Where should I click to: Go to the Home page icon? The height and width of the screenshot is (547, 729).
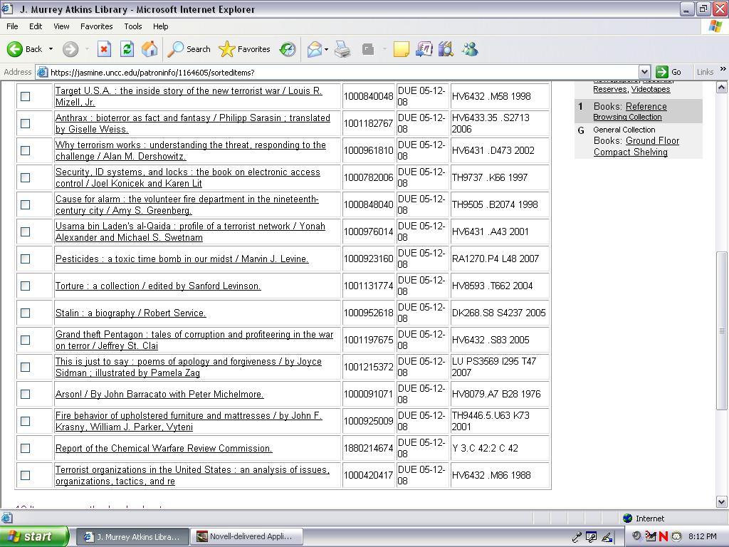(x=150, y=49)
